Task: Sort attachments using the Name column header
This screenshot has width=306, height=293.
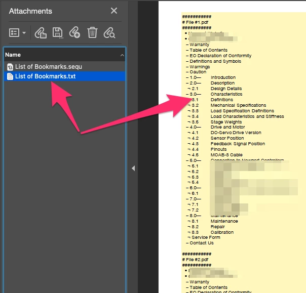Action: coord(64,55)
